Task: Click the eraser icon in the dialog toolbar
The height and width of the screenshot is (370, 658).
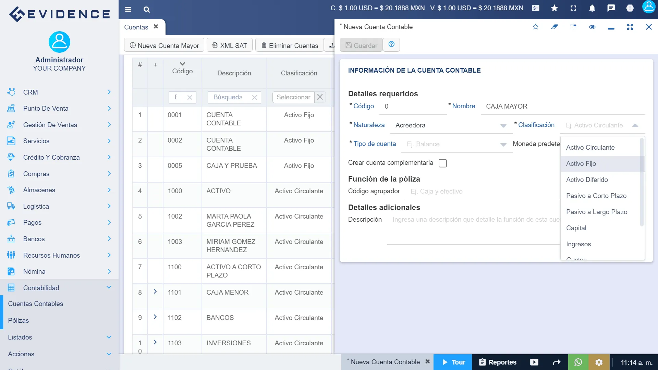Action: (x=555, y=27)
